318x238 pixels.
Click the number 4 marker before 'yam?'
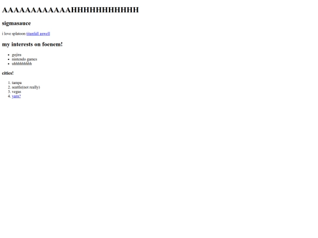click(9, 96)
